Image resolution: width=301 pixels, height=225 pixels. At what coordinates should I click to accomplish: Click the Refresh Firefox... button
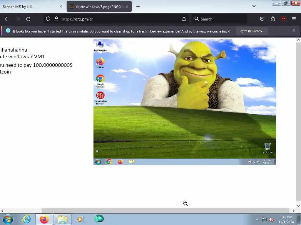pos(252,31)
